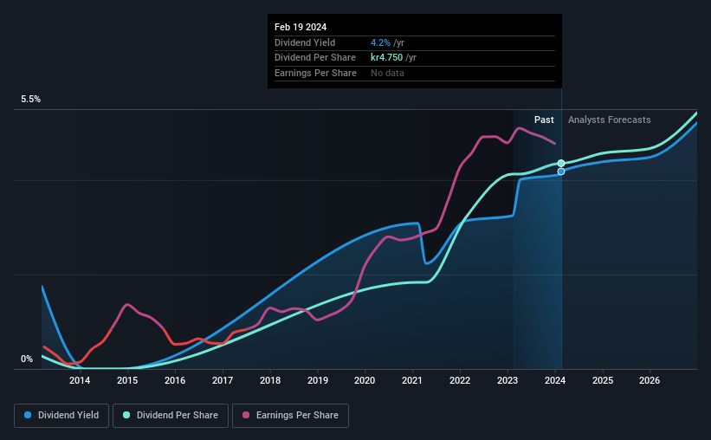Toggle the Dividend Per Share legend button
Viewport: 711px width, 440px height.
tap(171, 416)
